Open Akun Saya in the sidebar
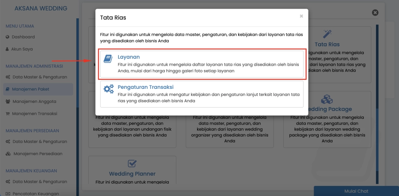The width and height of the screenshot is (399, 196). (22, 49)
